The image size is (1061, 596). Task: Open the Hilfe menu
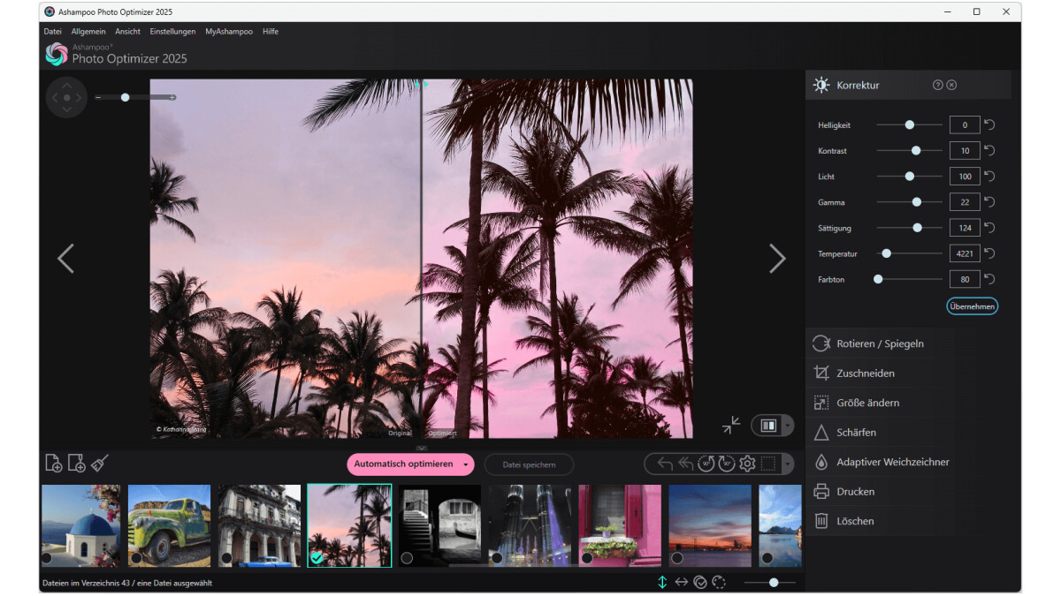(x=271, y=31)
